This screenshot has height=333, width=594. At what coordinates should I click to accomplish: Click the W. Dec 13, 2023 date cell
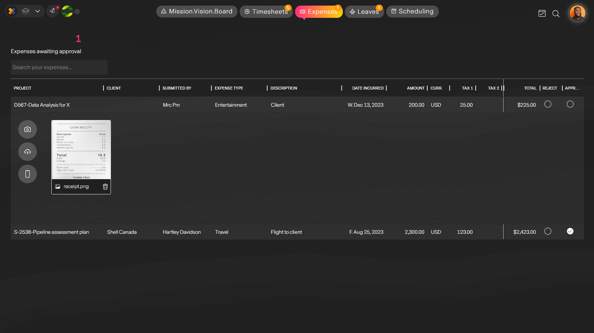(x=365, y=105)
